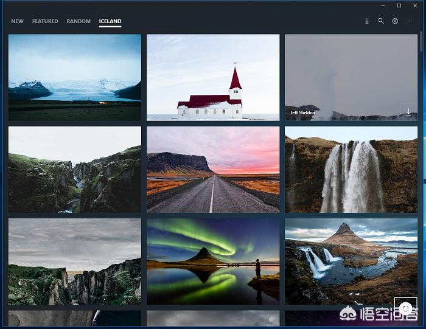This screenshot has width=426, height=329.
Task: Open the mossy canyon river photo
Action: (75, 169)
